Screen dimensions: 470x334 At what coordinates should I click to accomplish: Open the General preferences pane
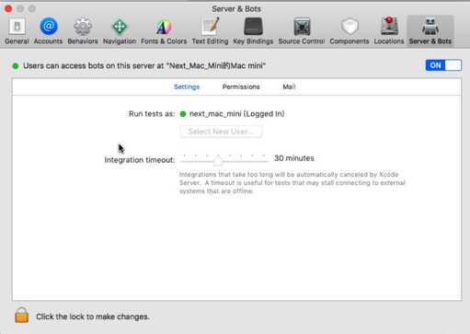click(x=17, y=31)
